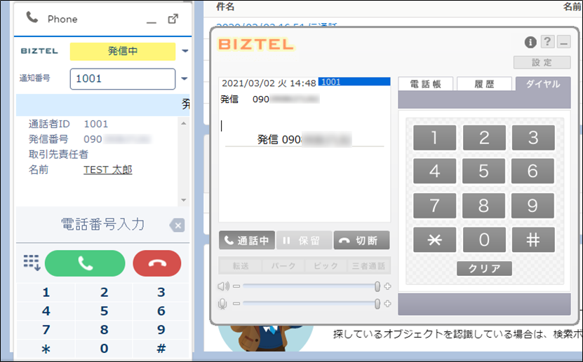Increase microphone level with plus icon
Screen dimensions: 583x362
tap(387, 303)
